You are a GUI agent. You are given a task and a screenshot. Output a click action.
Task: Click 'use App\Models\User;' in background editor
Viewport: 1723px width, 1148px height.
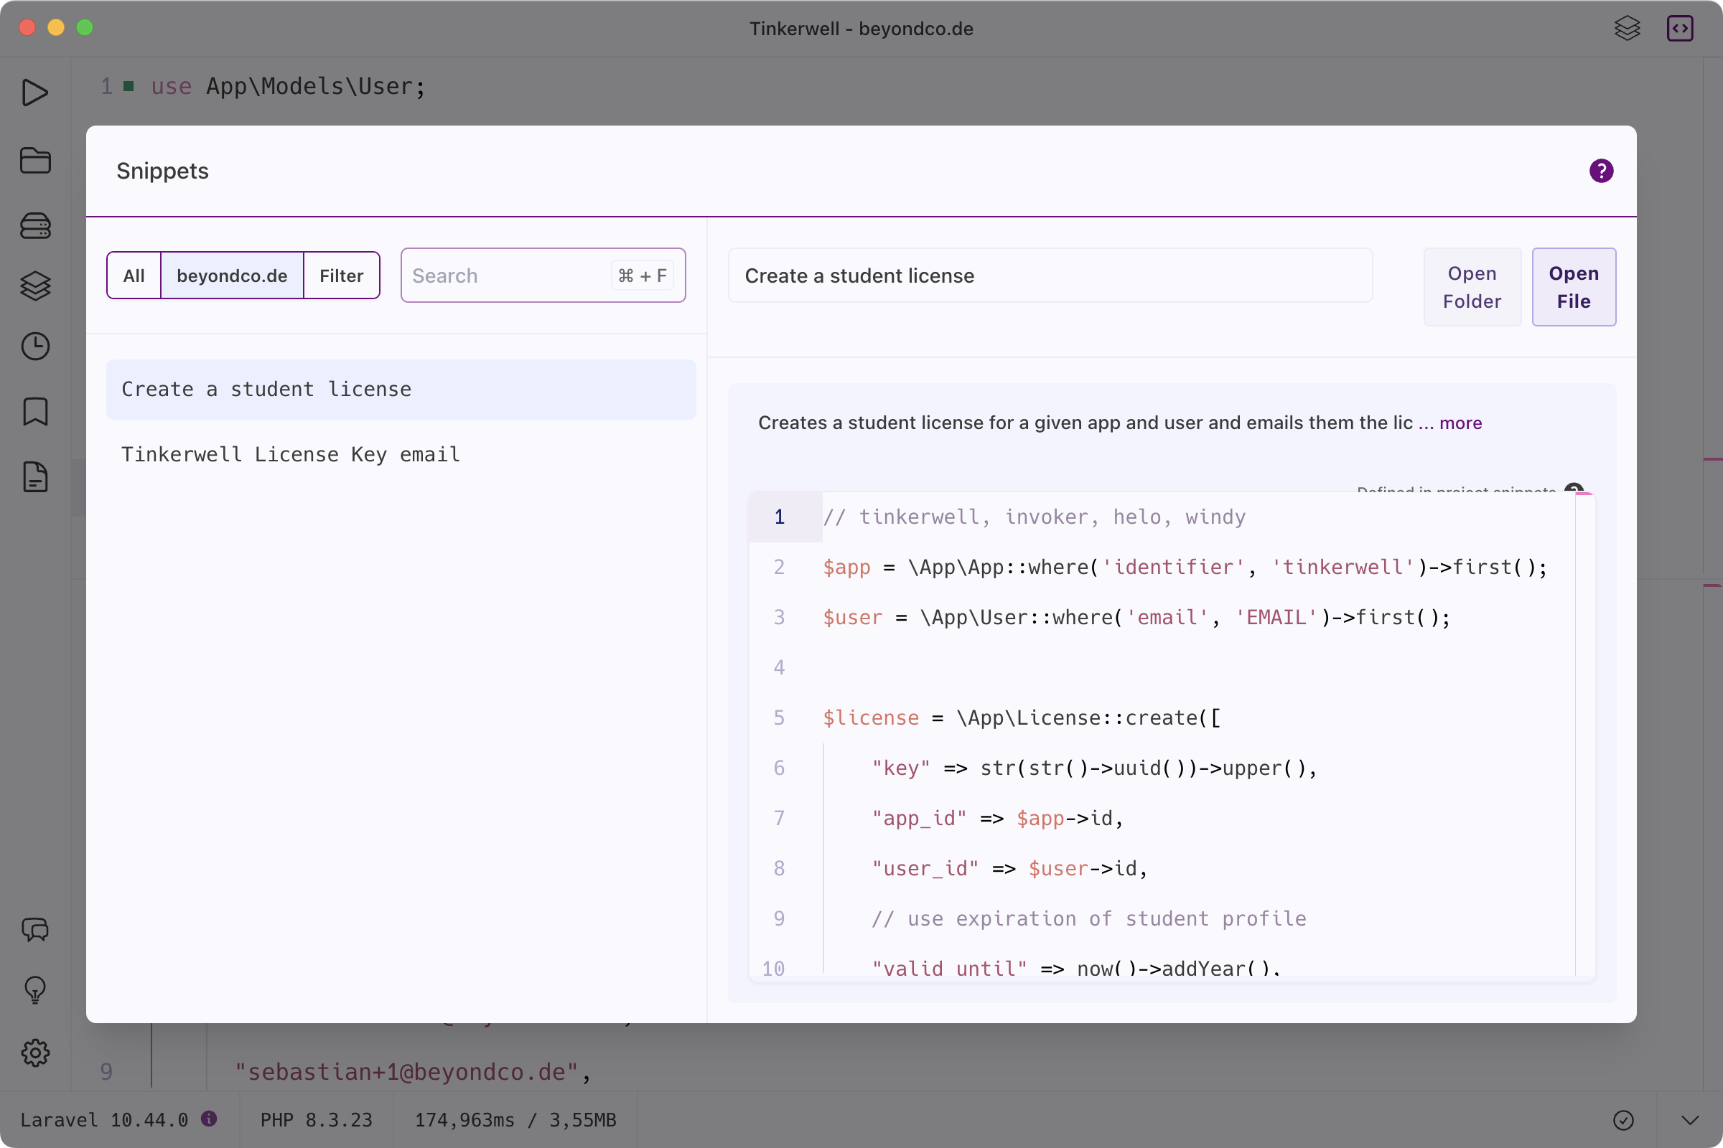pos(288,86)
